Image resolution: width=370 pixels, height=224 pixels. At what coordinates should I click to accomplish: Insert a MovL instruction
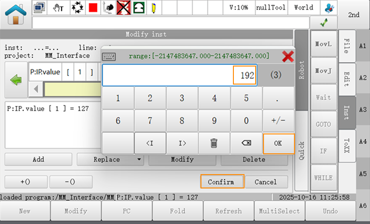pyautogui.click(x=324, y=44)
